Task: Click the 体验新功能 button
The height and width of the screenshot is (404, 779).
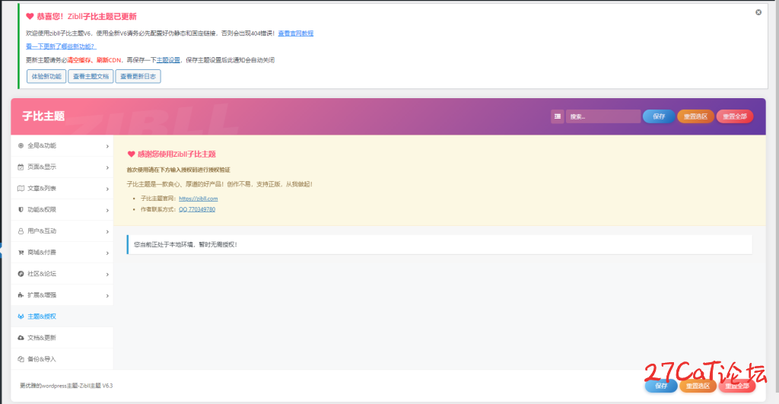Action: 46,77
